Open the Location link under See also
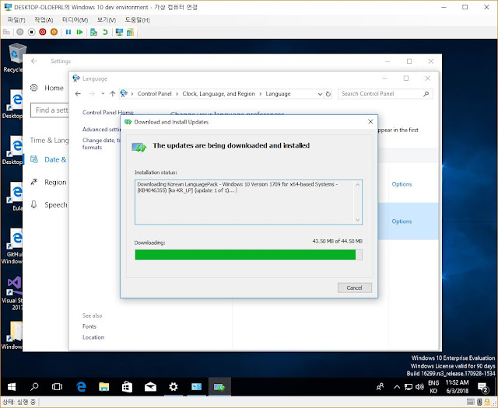 pos(93,337)
